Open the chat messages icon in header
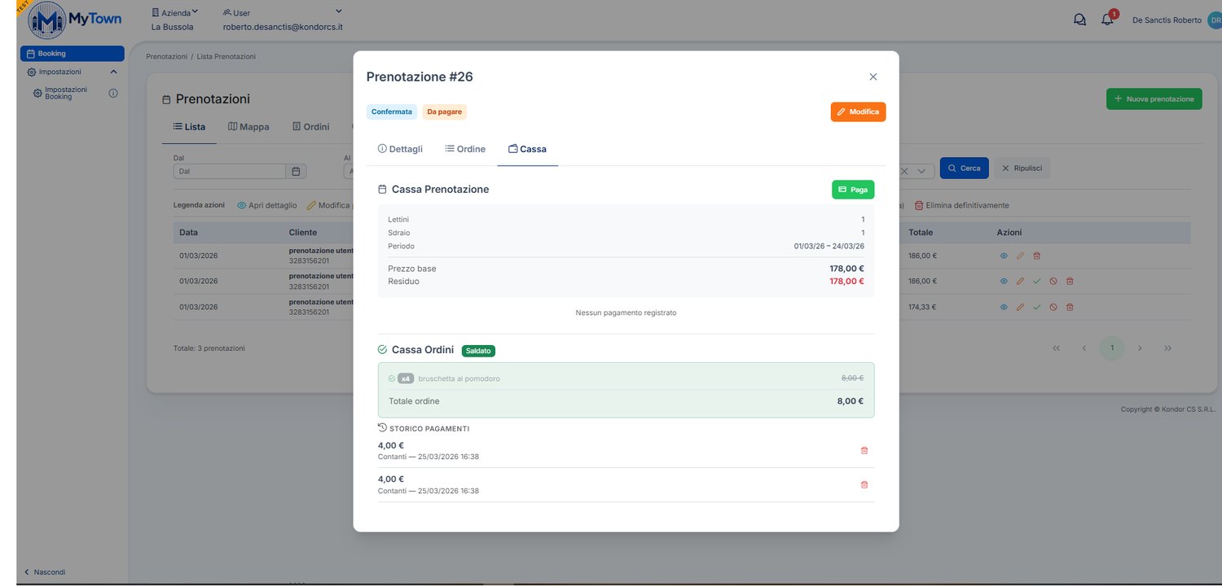The width and height of the screenshot is (1222, 586). click(1080, 20)
